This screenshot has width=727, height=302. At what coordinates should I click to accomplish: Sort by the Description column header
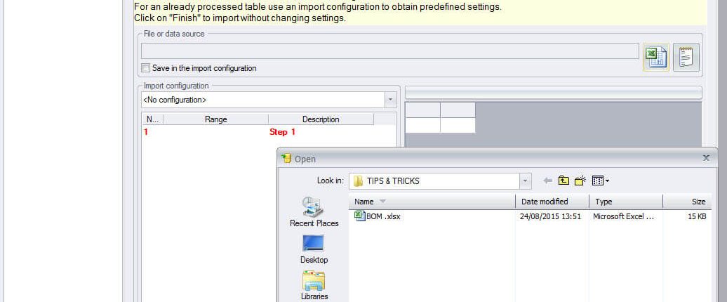pos(321,119)
